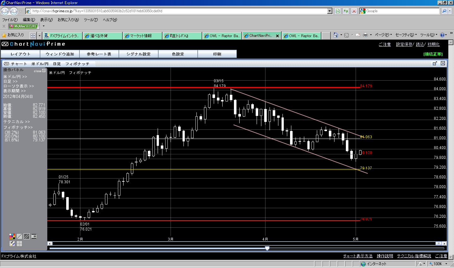454x268 pixels.
Task: Click the printer icon in the IE toolbar
Action: pyautogui.click(x=365, y=35)
